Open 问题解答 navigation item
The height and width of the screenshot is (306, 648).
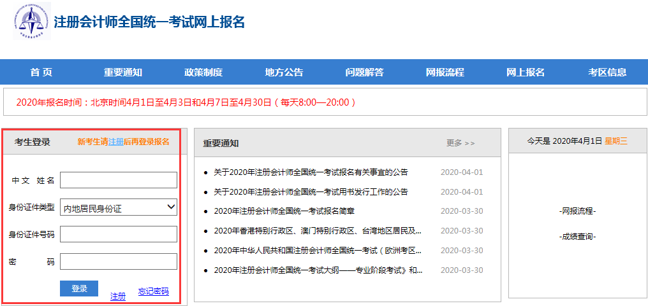364,73
